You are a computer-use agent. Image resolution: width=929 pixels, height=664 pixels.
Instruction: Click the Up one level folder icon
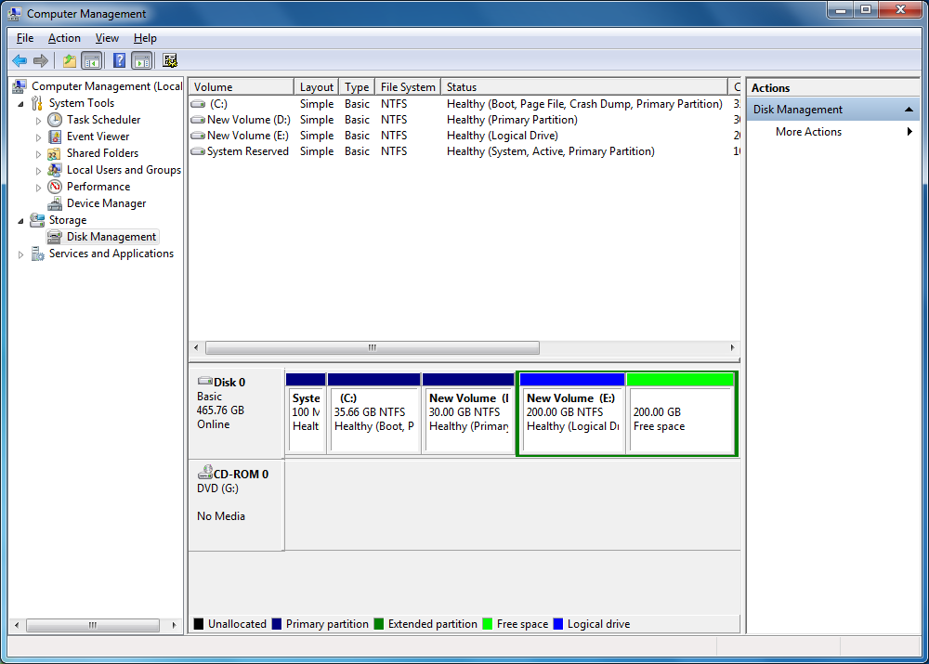(x=70, y=60)
